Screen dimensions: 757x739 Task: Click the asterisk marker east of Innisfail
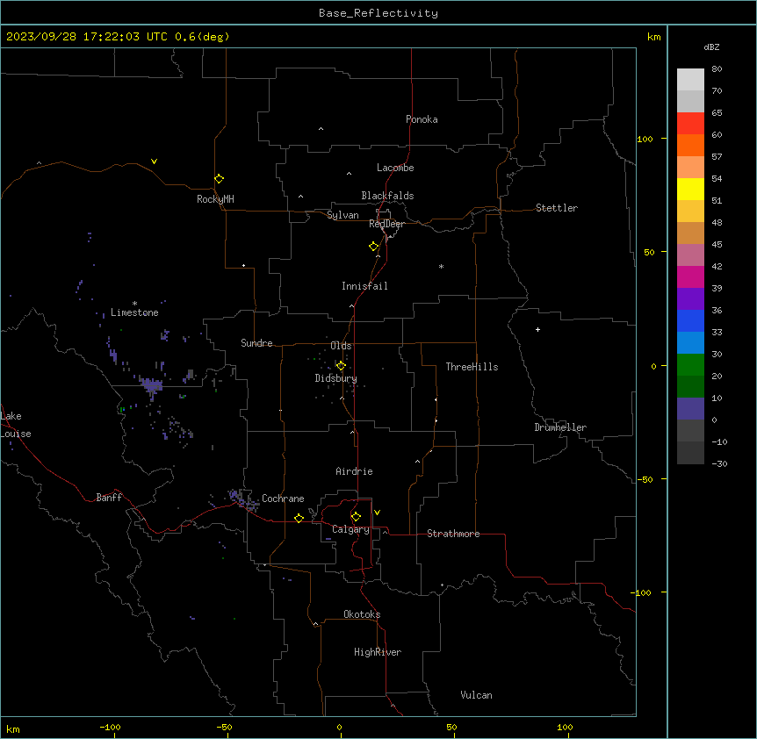[441, 266]
